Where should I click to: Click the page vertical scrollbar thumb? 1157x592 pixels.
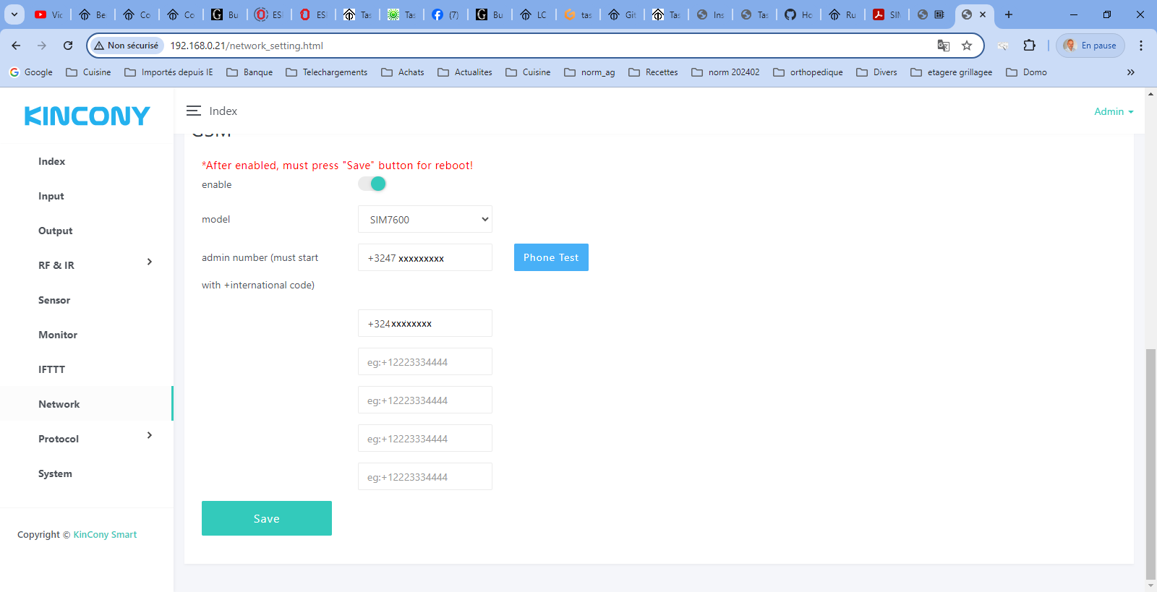click(1150, 463)
